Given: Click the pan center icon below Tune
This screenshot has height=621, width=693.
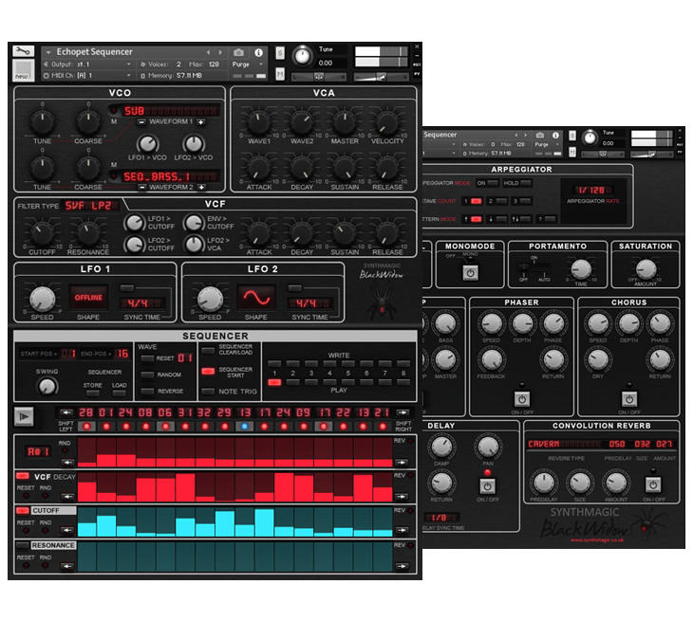Looking at the screenshot, I should click(x=319, y=77).
